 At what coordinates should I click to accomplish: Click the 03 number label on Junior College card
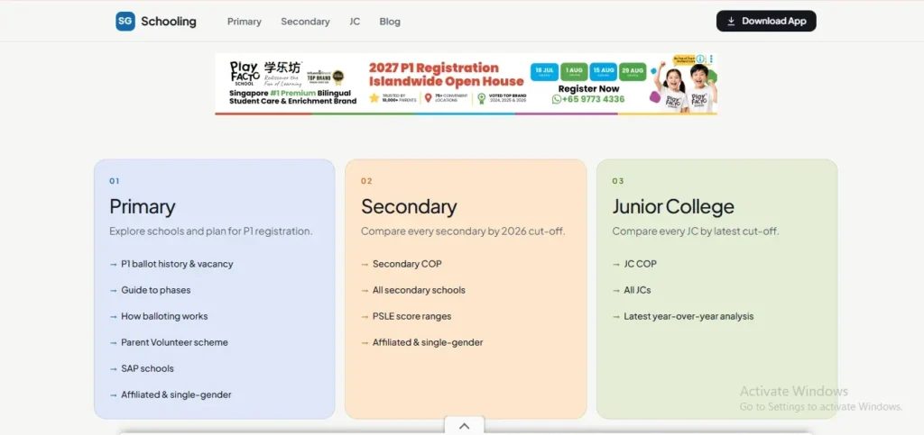(x=618, y=181)
